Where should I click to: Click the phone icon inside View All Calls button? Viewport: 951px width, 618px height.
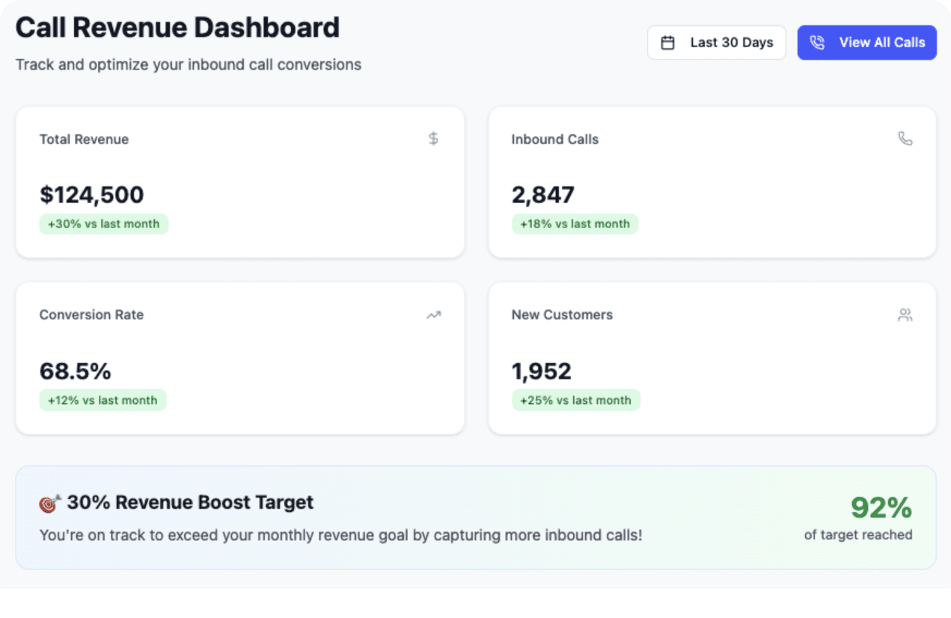[818, 43]
